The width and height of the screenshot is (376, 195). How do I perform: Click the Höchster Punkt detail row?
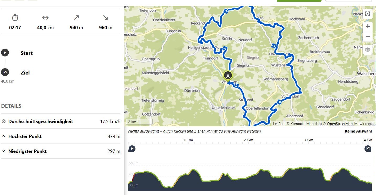61,136
